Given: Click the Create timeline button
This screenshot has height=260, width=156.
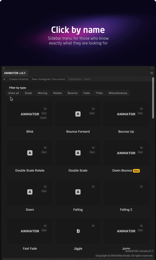Looking at the screenshot, I should coord(18,79).
